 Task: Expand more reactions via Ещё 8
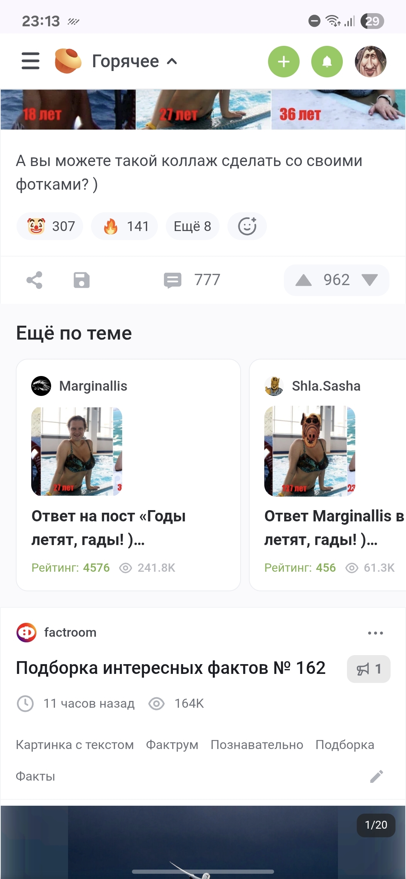point(192,226)
